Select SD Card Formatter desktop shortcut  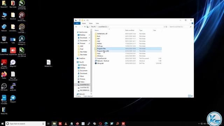(4, 100)
